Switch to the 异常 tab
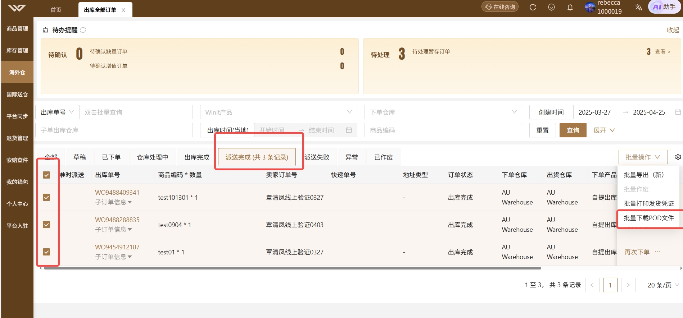This screenshot has height=318, width=683. [352, 157]
